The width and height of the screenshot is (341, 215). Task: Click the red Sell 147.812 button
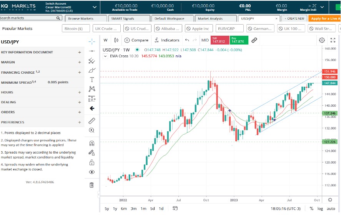(x=220, y=40)
